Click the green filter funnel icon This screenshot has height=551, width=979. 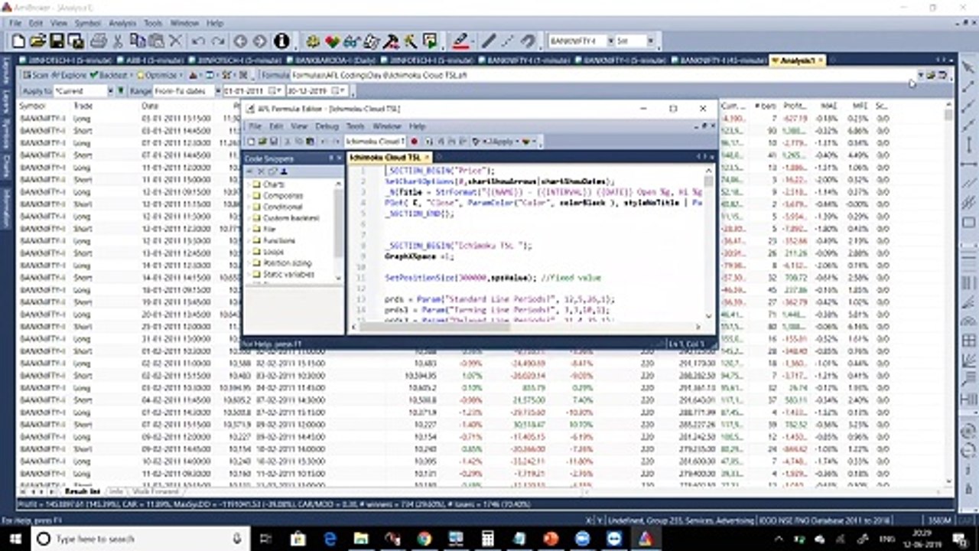pos(121,91)
